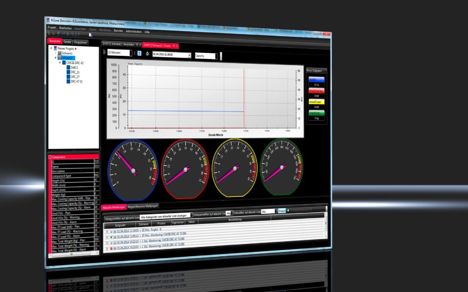Expand the 11:05:12 Monitoring message row
Image resolution: width=468 pixels, height=292 pixels.
[x=107, y=237]
